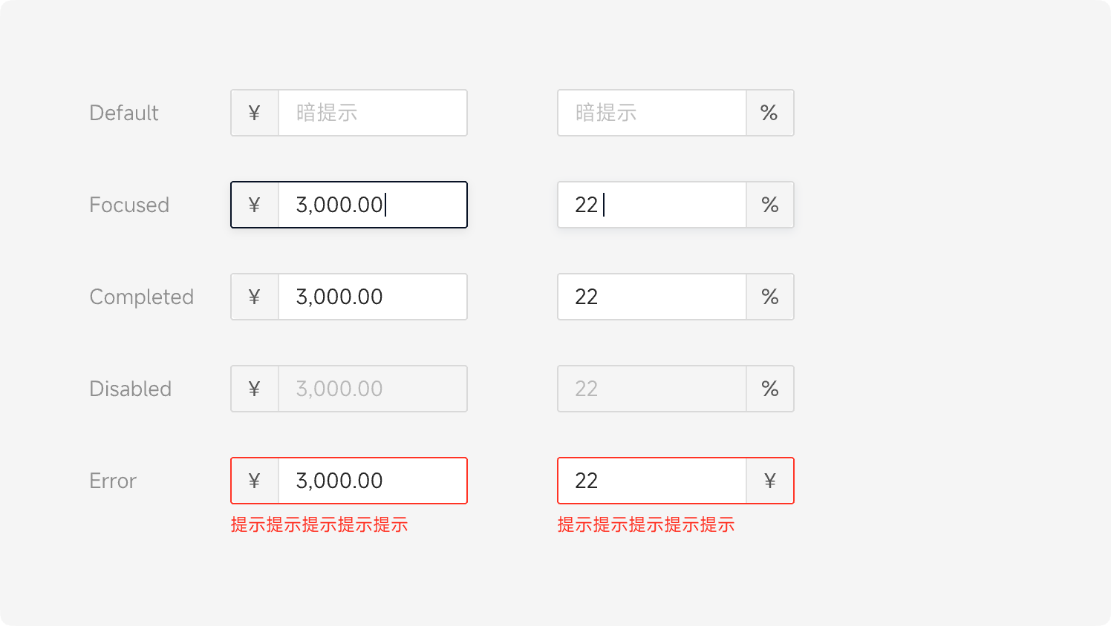Screen dimensions: 1111x626
Task: Click the yen prefix in Focused row
Action: (x=255, y=205)
